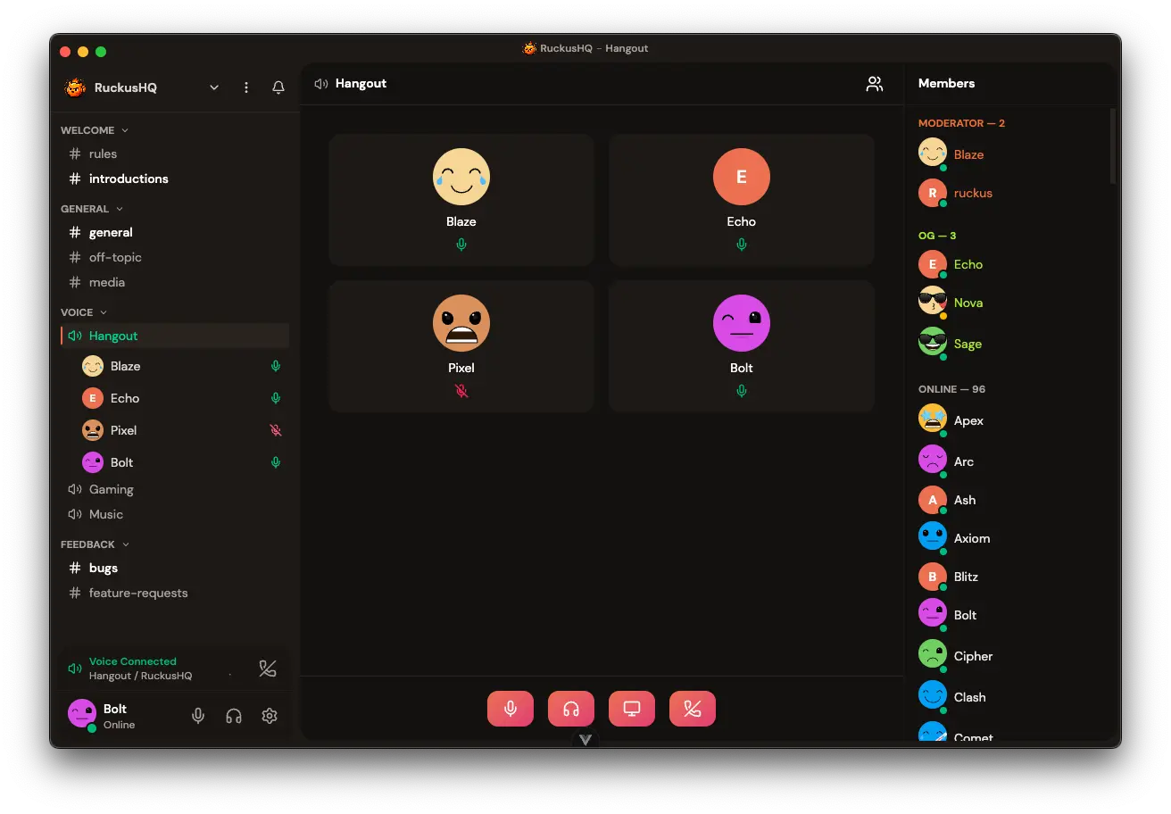Image resolution: width=1171 pixels, height=814 pixels.
Task: Collapse the VOICE category
Action: pyautogui.click(x=84, y=312)
